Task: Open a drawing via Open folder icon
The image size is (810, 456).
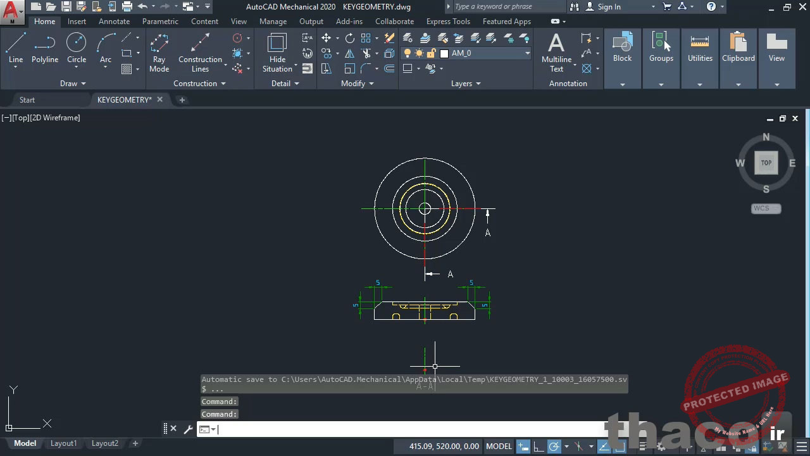Action: point(51,7)
